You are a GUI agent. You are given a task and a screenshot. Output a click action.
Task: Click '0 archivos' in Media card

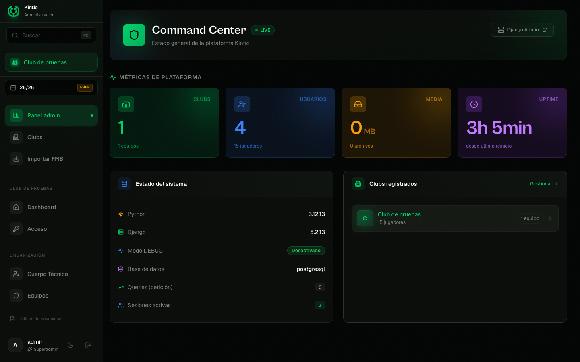[361, 146]
